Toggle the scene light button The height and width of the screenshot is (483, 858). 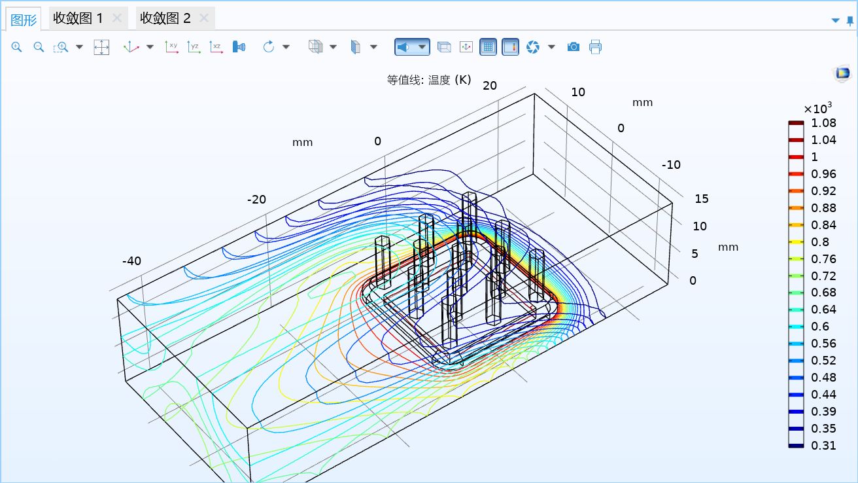pos(405,47)
